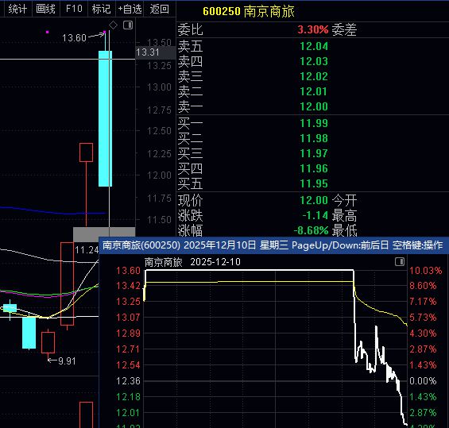Click the diamond marker icon above the candlestick chart

click(113, 25)
